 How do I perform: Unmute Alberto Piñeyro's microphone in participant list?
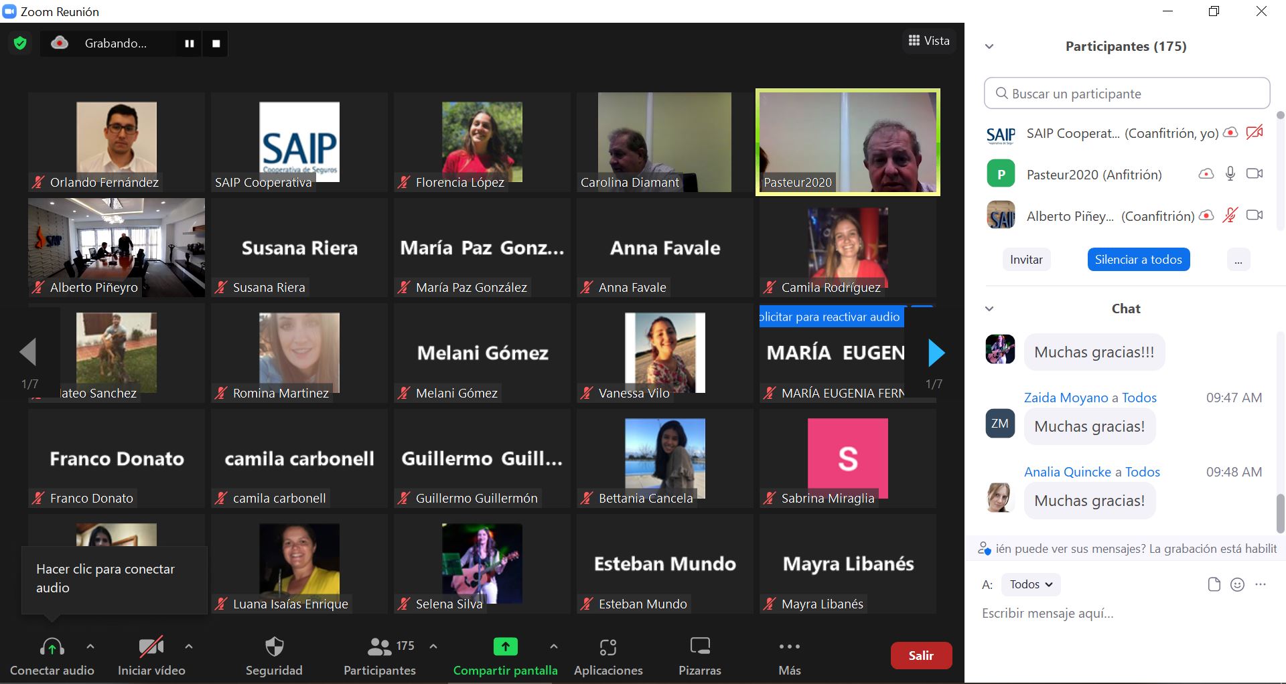(1230, 216)
